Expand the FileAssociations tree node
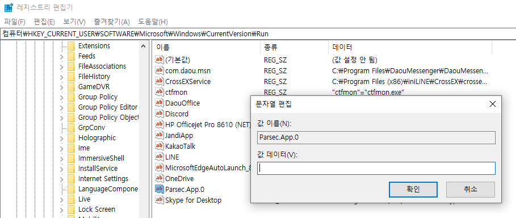Screen dimensions: 516x218 click(x=61, y=66)
